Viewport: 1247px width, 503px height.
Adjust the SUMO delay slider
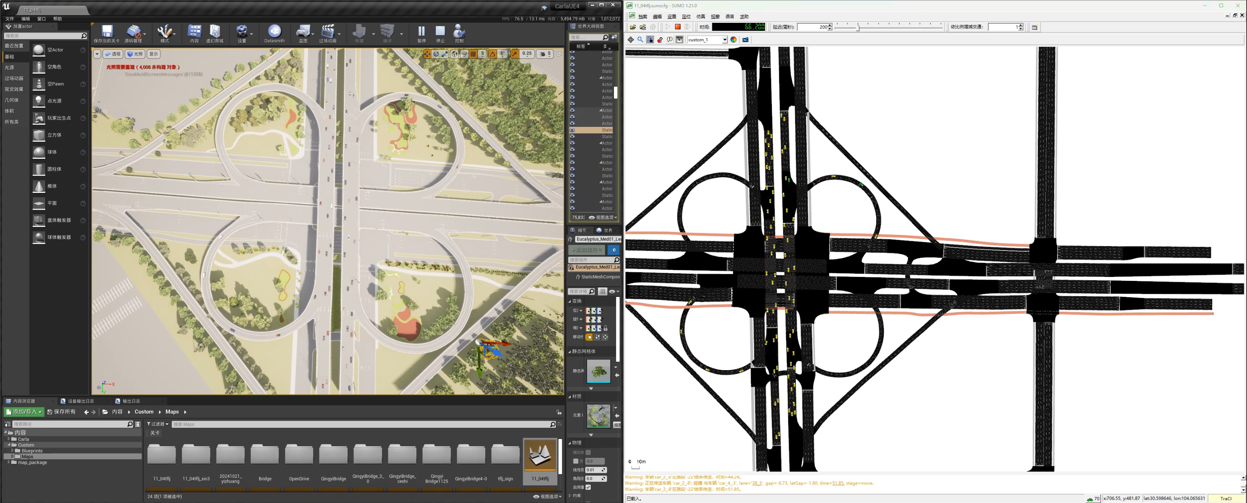click(857, 27)
